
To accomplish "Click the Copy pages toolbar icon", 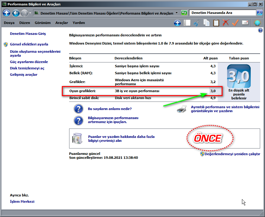I will [x=206, y=23].
